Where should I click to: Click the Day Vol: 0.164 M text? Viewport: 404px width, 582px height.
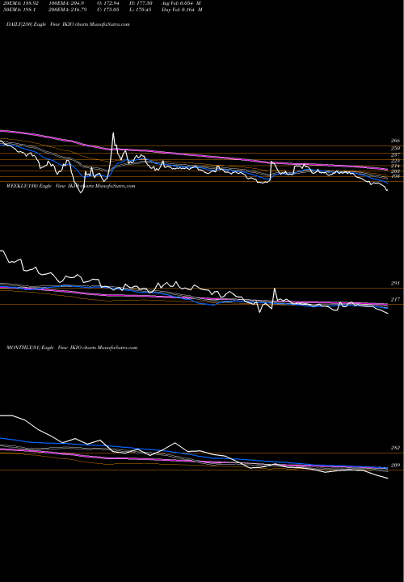pyautogui.click(x=182, y=10)
